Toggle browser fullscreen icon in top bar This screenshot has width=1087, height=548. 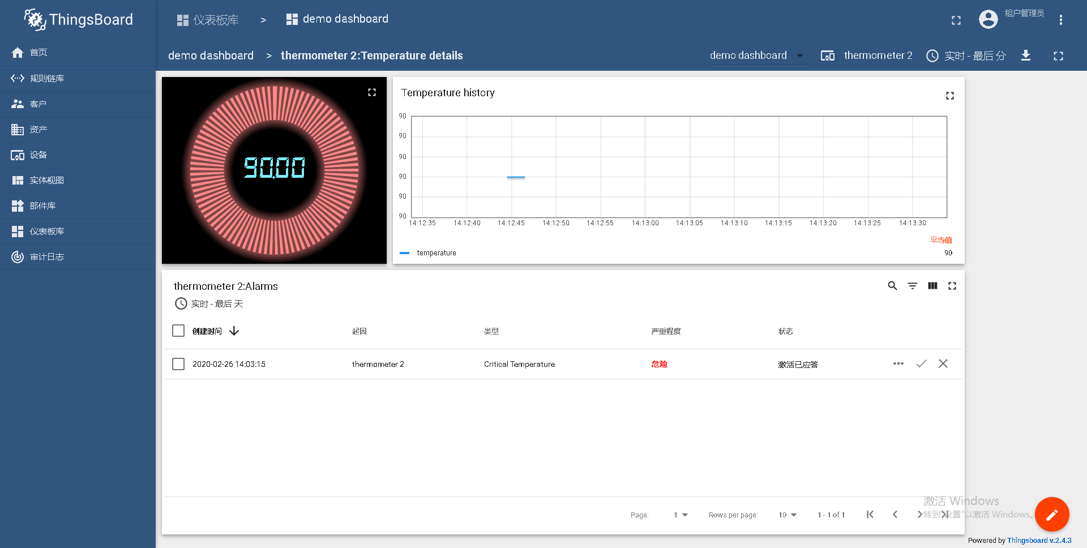956,20
